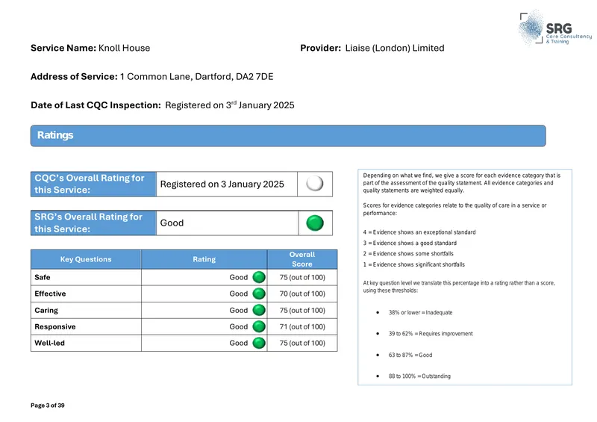Click the 'Safe' key question cell
Viewport: 597px width, 422px height.
tap(86, 278)
